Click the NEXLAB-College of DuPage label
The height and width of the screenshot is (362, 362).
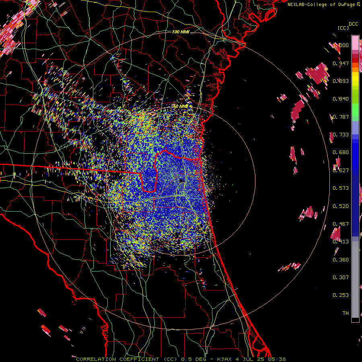point(321,4)
